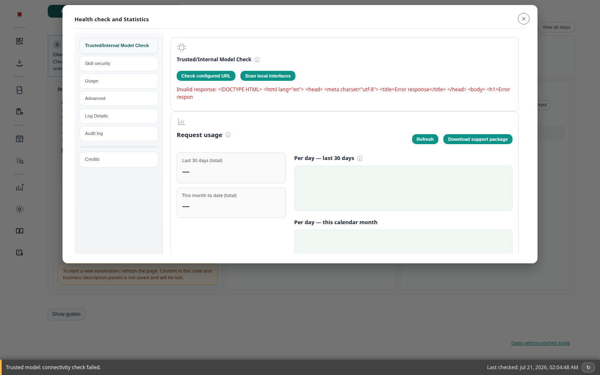Close the Health check and Statistics dialog

coord(524,19)
